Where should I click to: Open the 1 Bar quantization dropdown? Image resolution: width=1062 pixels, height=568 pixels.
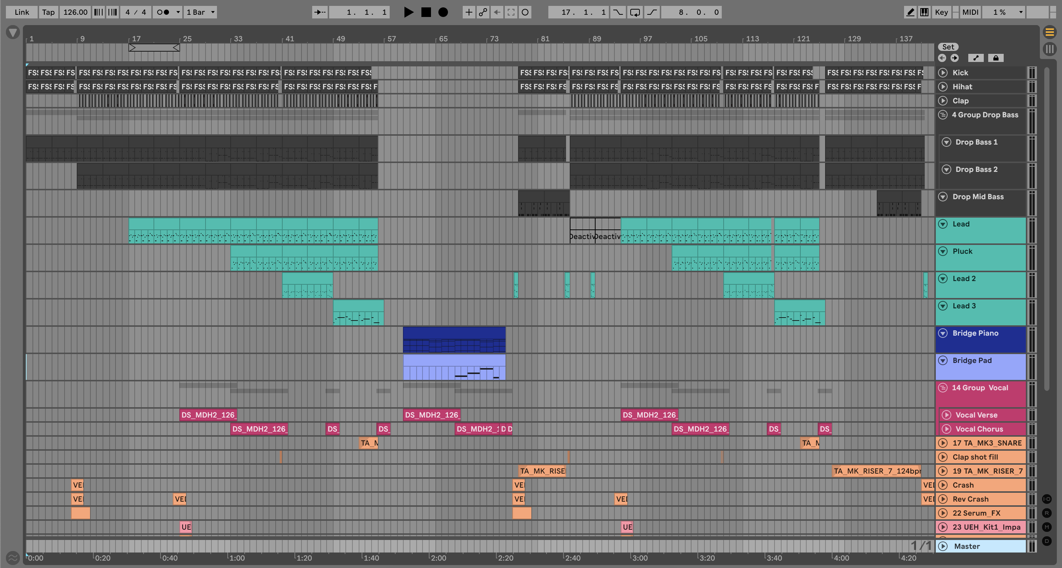pyautogui.click(x=200, y=13)
